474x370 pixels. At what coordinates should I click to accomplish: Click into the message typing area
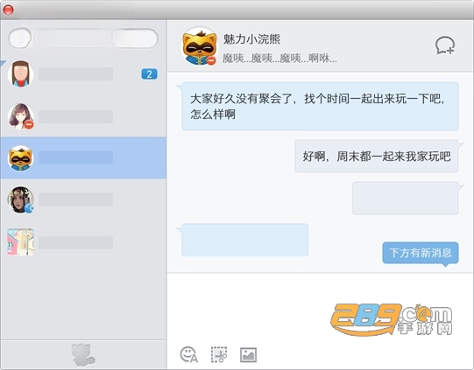click(x=320, y=308)
